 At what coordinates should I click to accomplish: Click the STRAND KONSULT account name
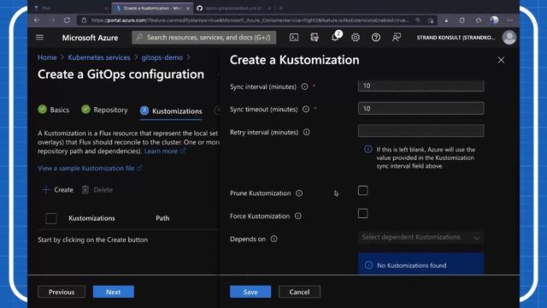coord(456,38)
